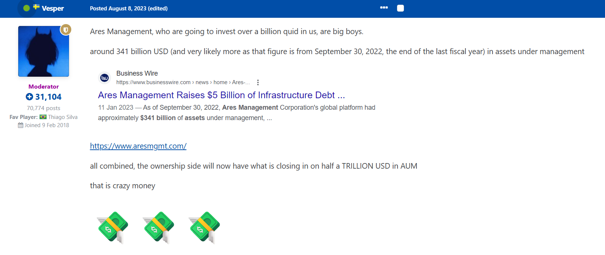Open the search result vertical dots menu
The height and width of the screenshot is (255, 605).
[258, 82]
